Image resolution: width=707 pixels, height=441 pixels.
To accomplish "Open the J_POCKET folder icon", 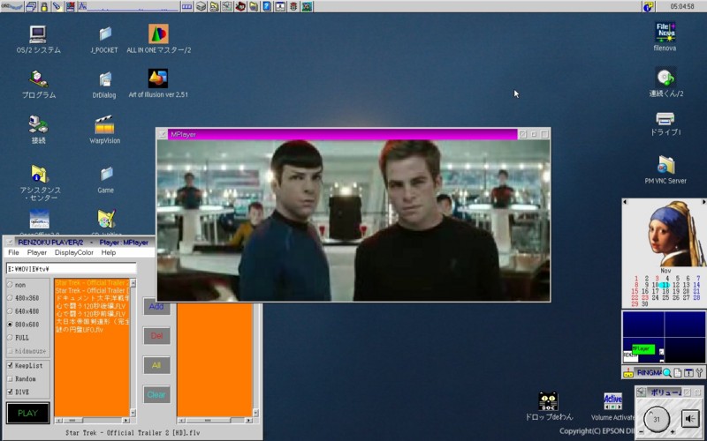I will pyautogui.click(x=105, y=34).
